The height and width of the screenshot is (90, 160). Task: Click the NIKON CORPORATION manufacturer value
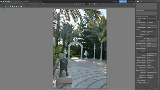pyautogui.click(x=152, y=54)
